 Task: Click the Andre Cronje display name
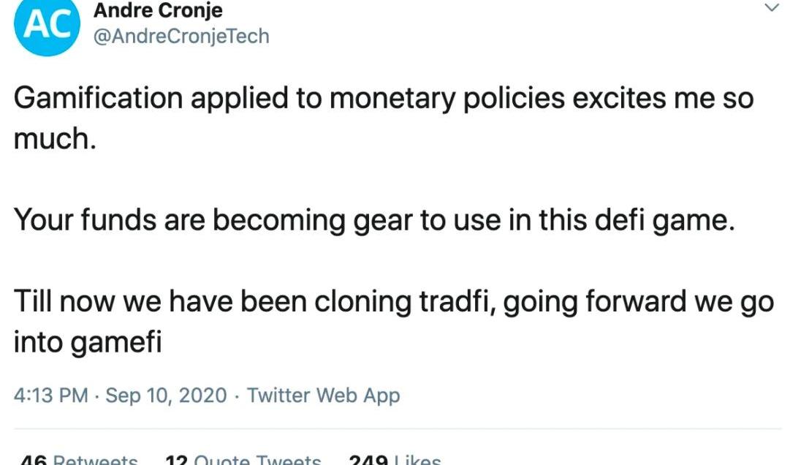click(x=158, y=11)
